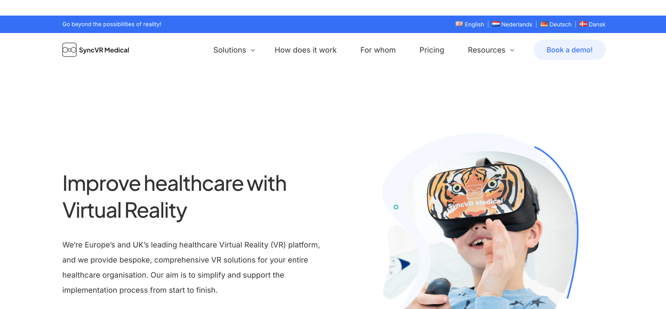The image size is (666, 309).
Task: Open the Pricing page
Action: coord(432,50)
